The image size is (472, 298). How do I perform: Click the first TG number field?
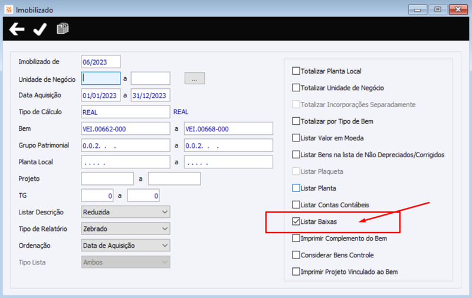97,196
